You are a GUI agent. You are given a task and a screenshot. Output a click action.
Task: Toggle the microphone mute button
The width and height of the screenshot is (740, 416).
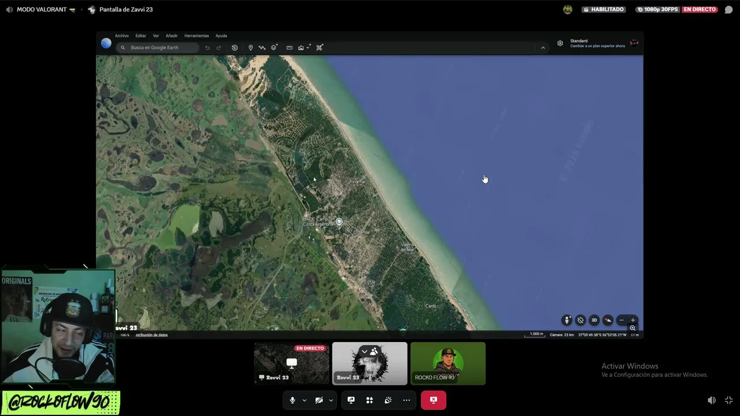(293, 400)
